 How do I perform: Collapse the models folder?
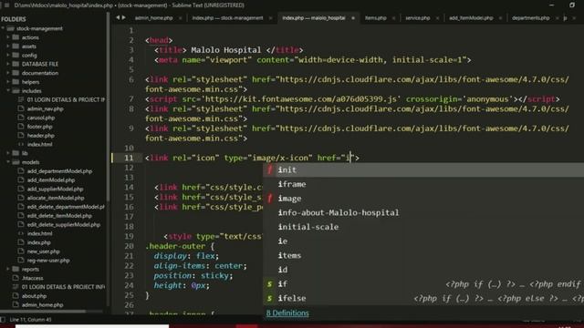tap(8, 162)
